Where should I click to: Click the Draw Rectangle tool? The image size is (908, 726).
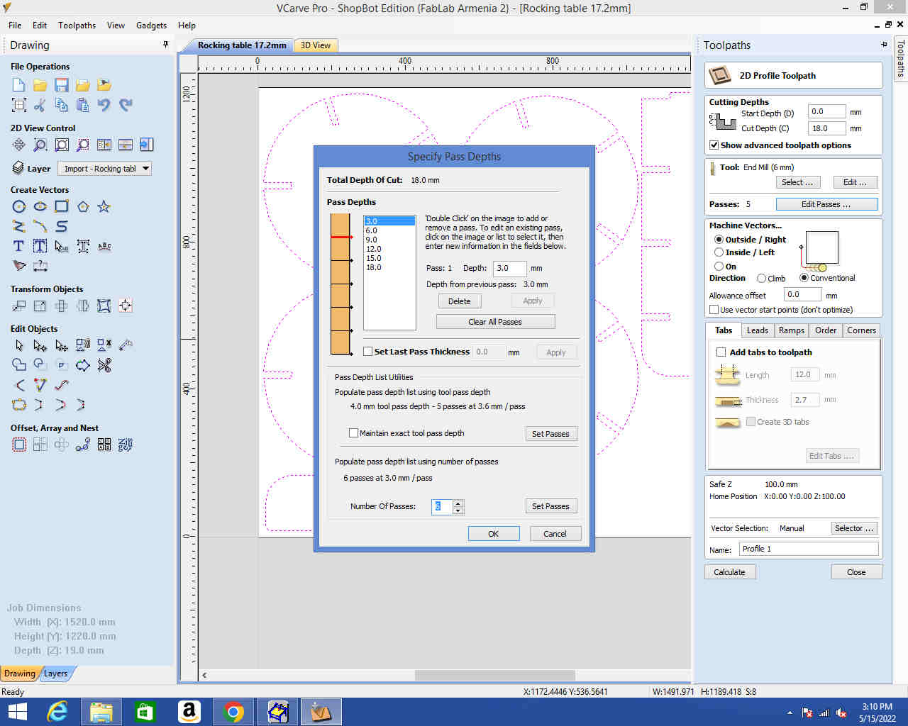tap(62, 206)
